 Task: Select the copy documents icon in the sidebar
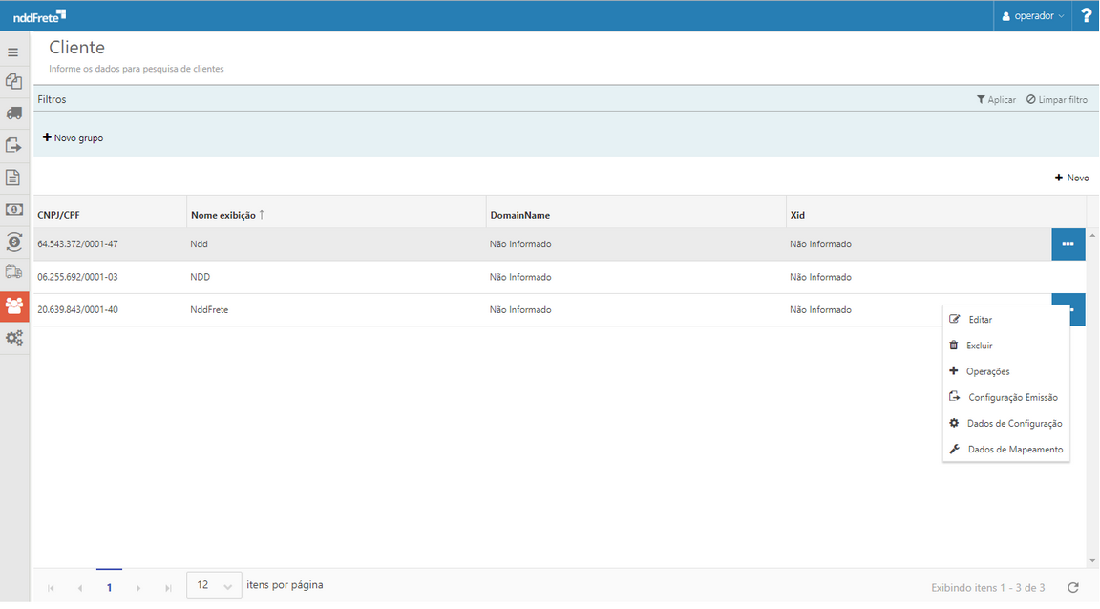point(13,81)
